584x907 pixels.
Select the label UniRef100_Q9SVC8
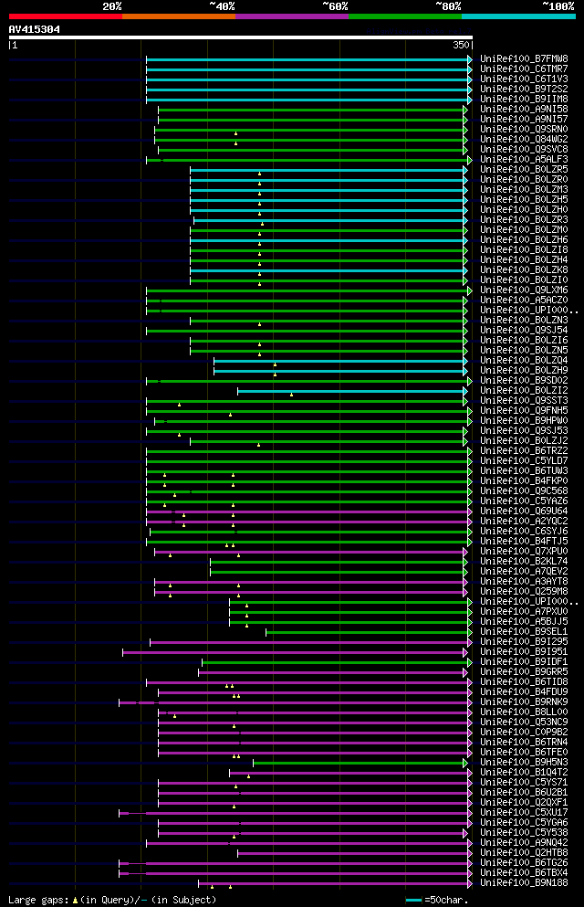tap(524, 149)
